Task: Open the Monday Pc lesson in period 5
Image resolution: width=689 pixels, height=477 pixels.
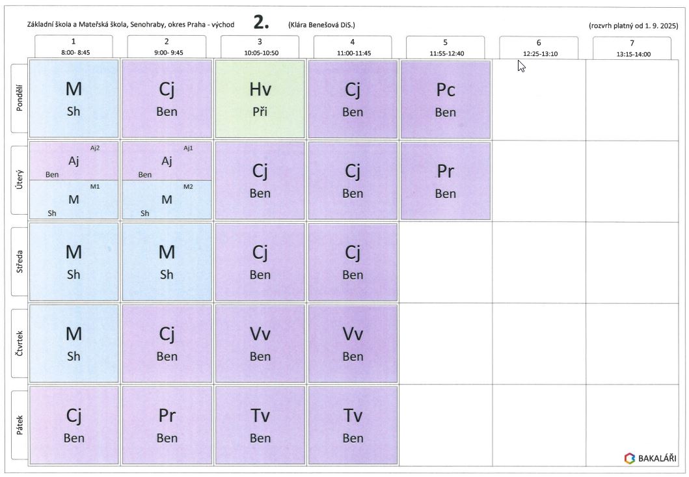Action: [445, 99]
